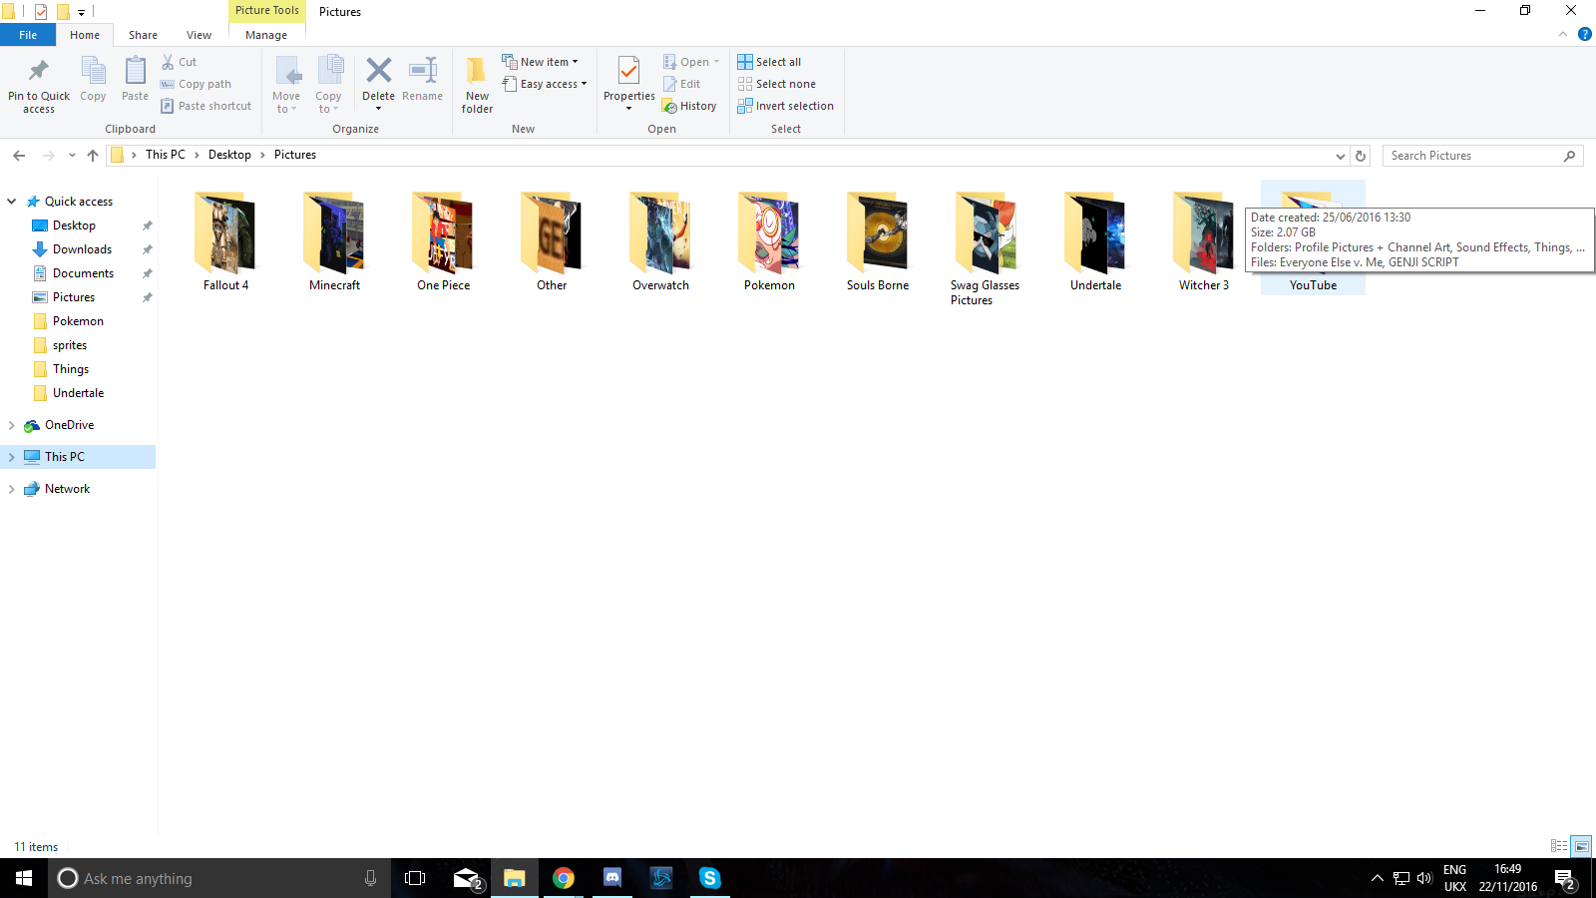Click Paste shortcut option
1596x898 pixels.
coord(206,106)
